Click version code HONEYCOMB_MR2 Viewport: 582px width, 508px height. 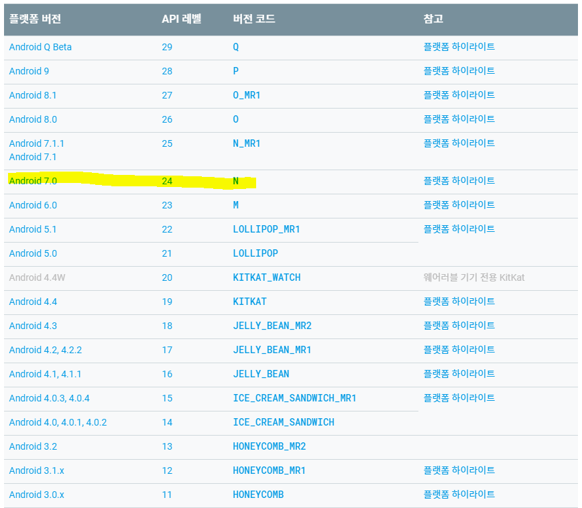[x=269, y=446]
